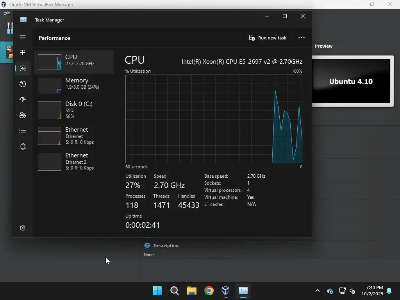Open the three-dot more options menu
Screen dimensions: 400x300
click(302, 38)
